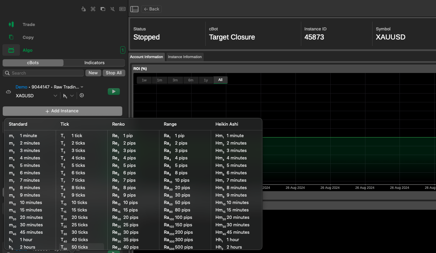Image resolution: width=436 pixels, height=253 pixels.
Task: Select Ra50 50 pips Range option
Action: tap(185, 202)
